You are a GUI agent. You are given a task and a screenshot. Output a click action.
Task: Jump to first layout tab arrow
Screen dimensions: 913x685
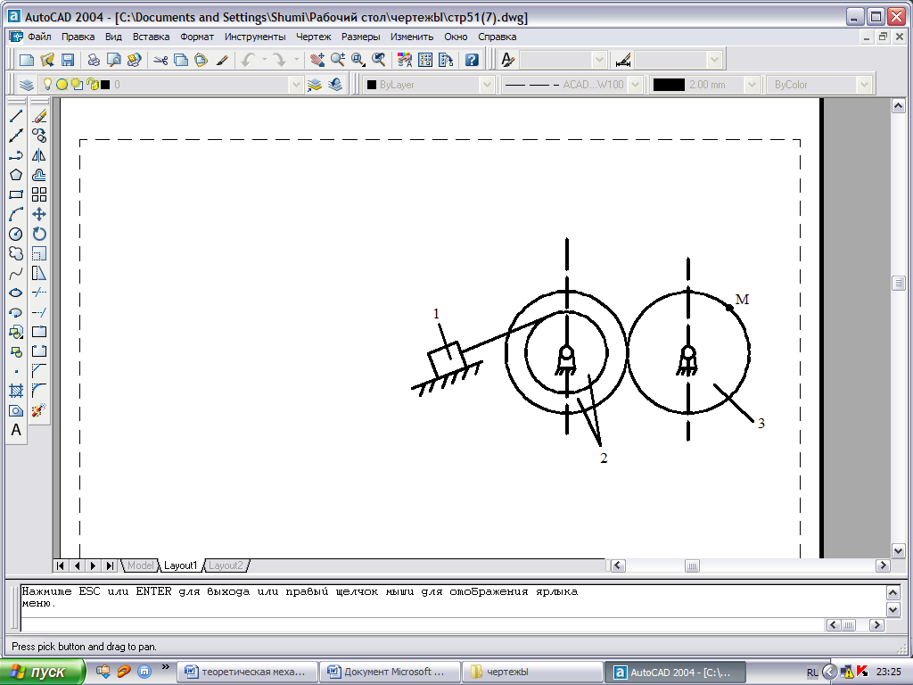[61, 565]
